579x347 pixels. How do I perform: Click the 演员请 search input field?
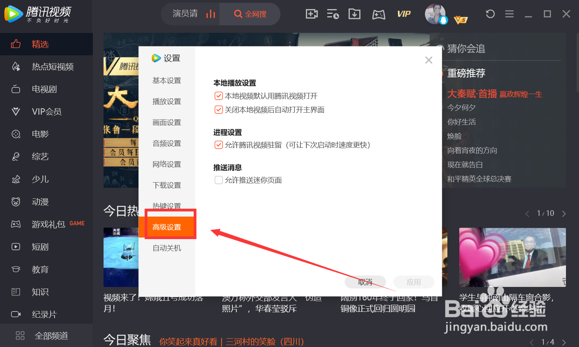click(185, 14)
